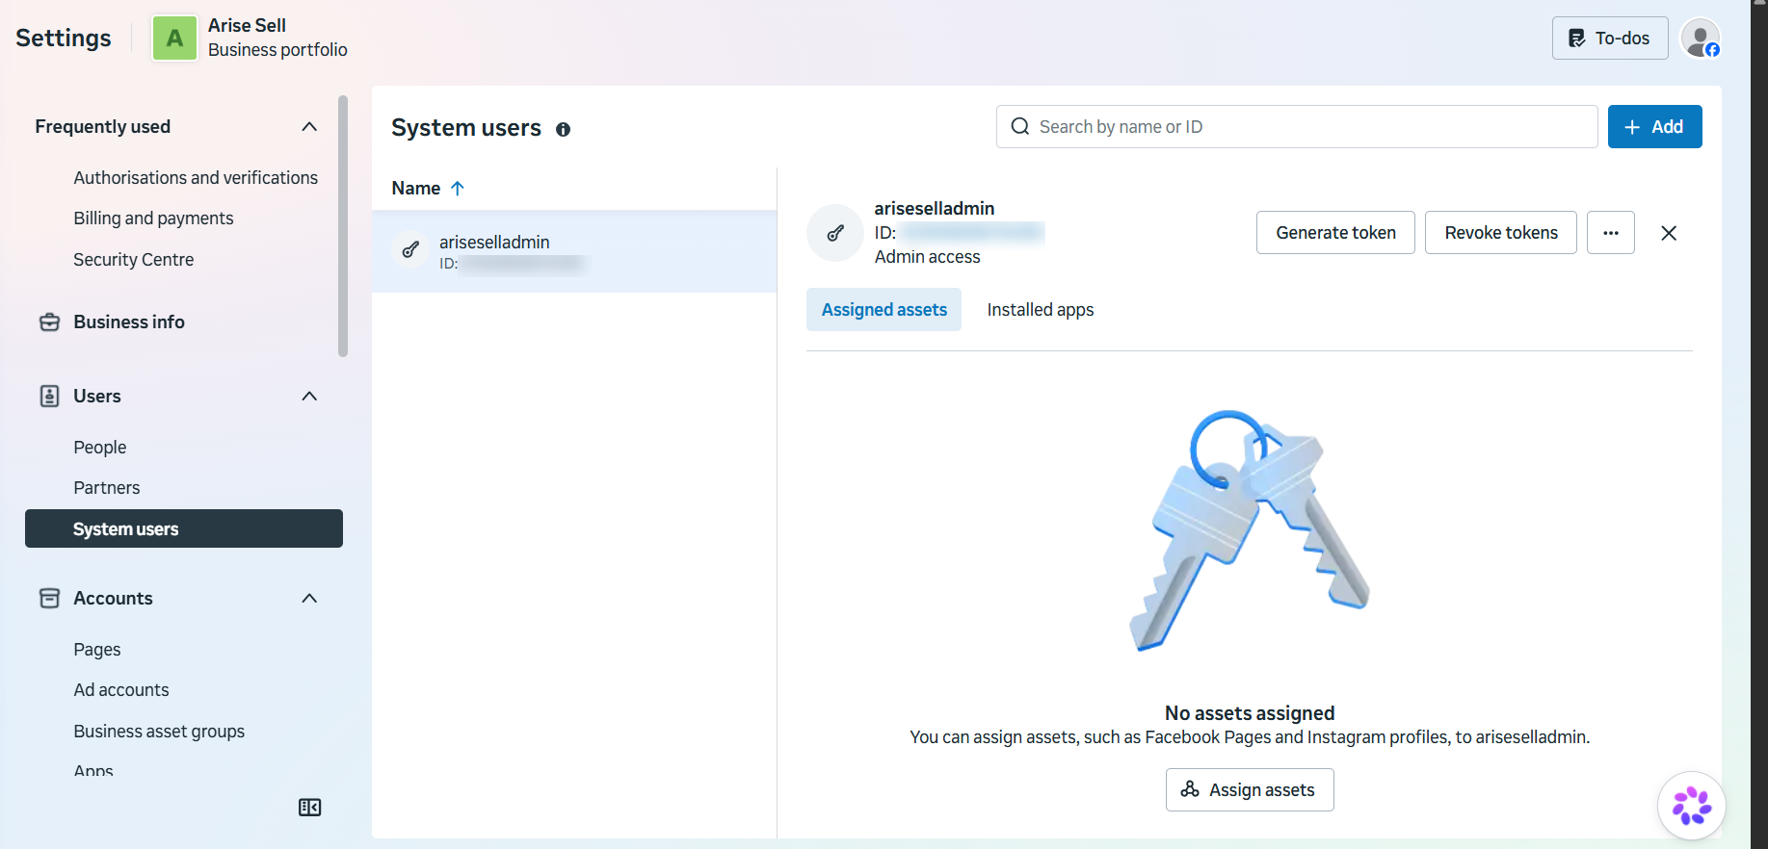The width and height of the screenshot is (1768, 849).
Task: Close the arisesellladmin details panel
Action: tap(1669, 233)
